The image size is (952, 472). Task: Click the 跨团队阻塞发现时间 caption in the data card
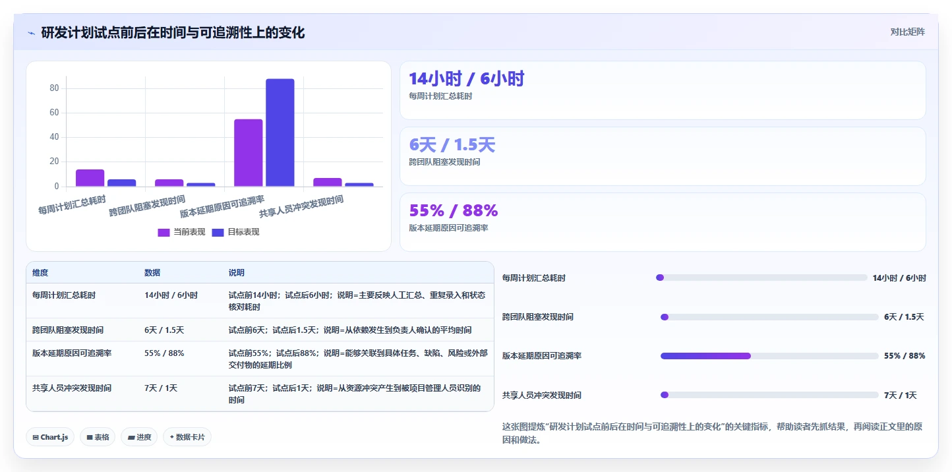[x=444, y=162]
